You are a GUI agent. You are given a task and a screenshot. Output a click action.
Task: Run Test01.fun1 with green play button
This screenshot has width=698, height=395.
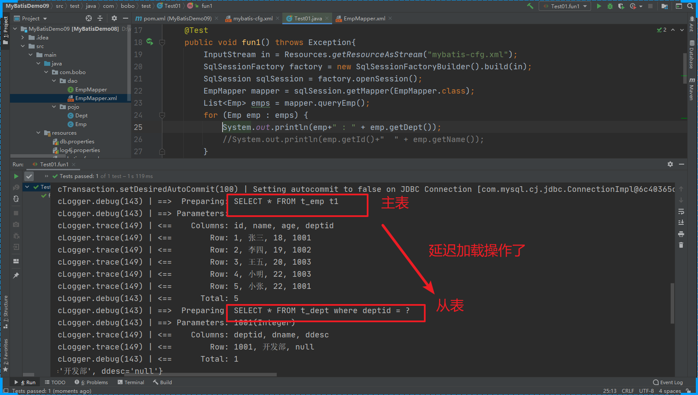click(x=599, y=6)
